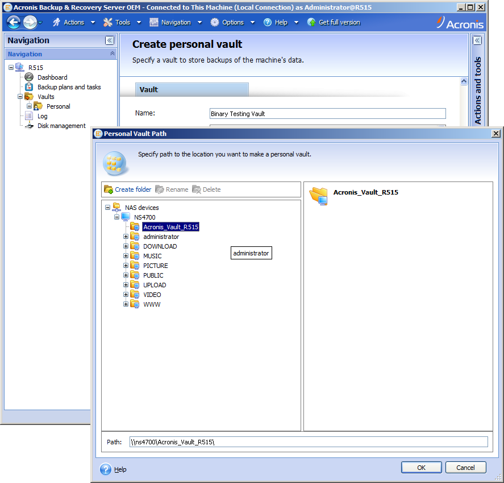The image size is (504, 483).
Task: Select the UPLOAD folder
Action: [155, 285]
